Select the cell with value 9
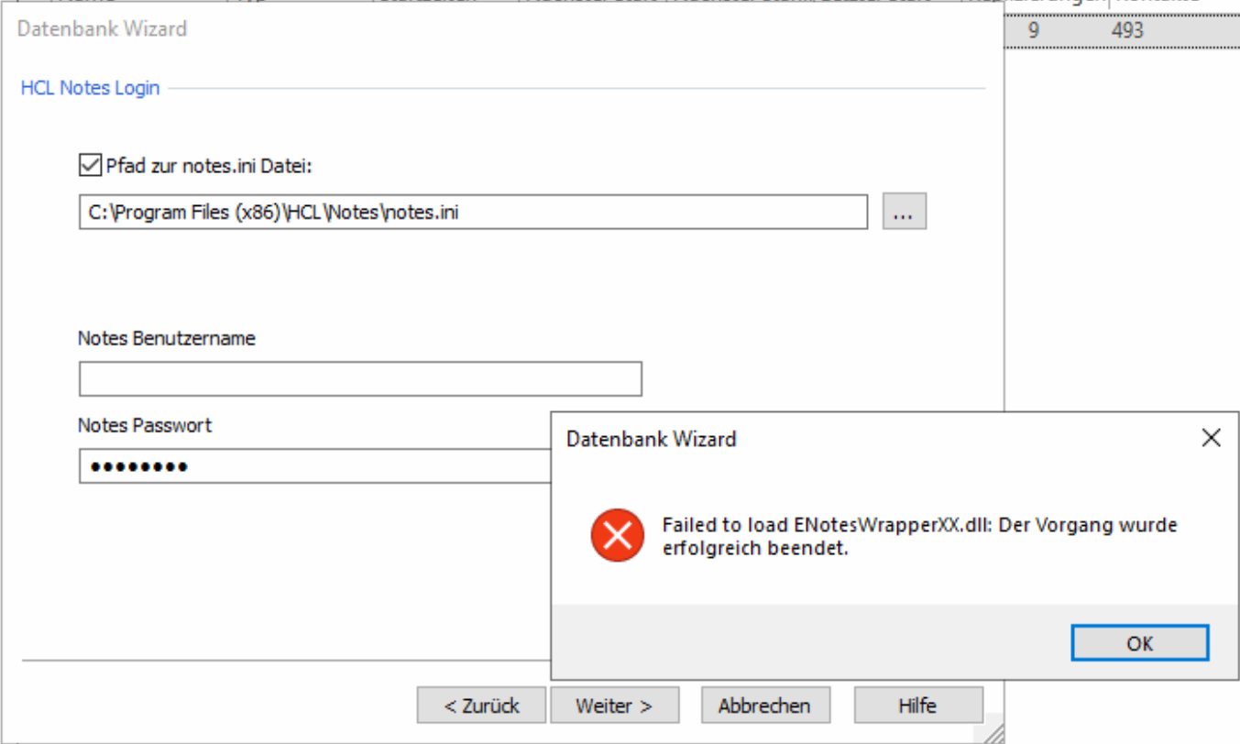This screenshot has height=744, width=1240. [1034, 30]
